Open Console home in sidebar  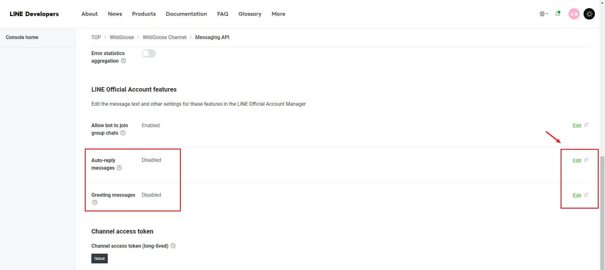pos(22,37)
